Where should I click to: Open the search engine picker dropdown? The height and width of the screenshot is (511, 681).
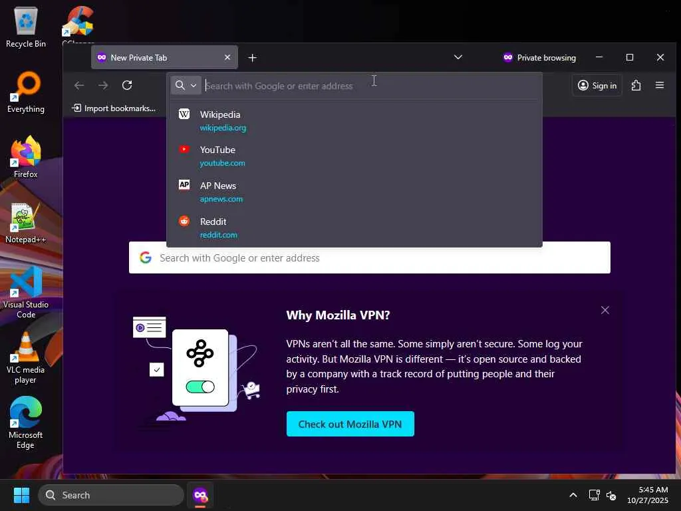pyautogui.click(x=186, y=86)
